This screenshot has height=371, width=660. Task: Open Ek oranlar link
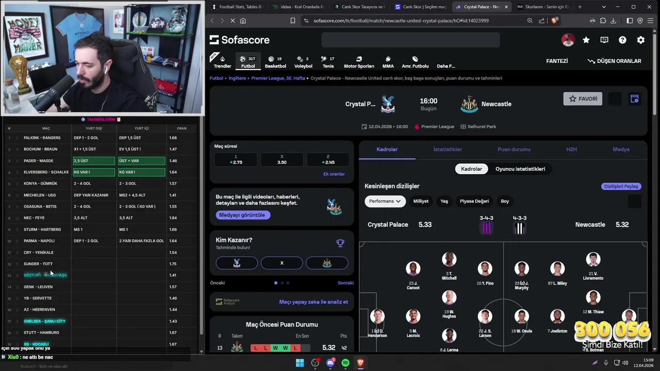pyautogui.click(x=334, y=174)
